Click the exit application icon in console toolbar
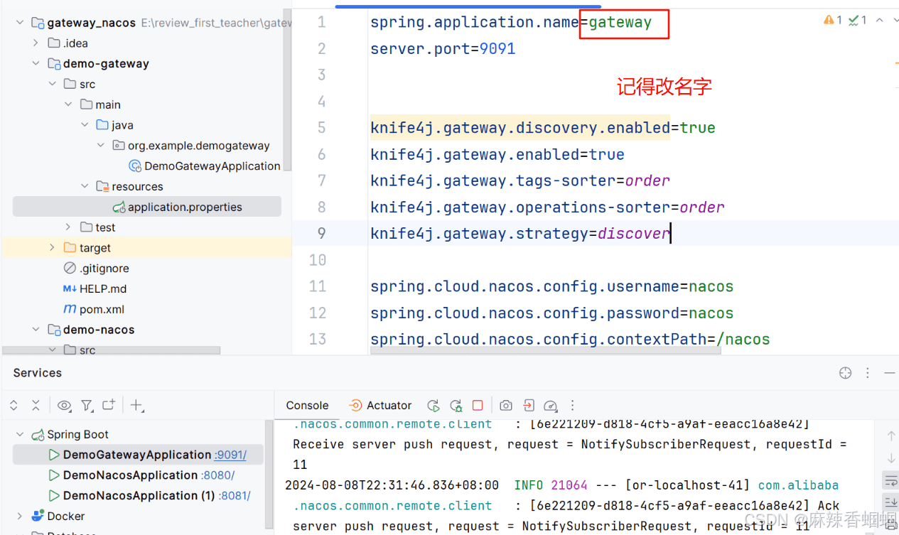The image size is (899, 535). click(528, 405)
